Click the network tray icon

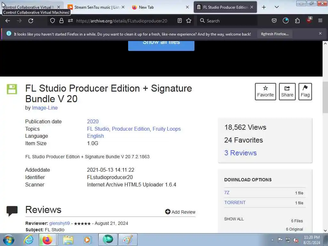[x=288, y=240]
